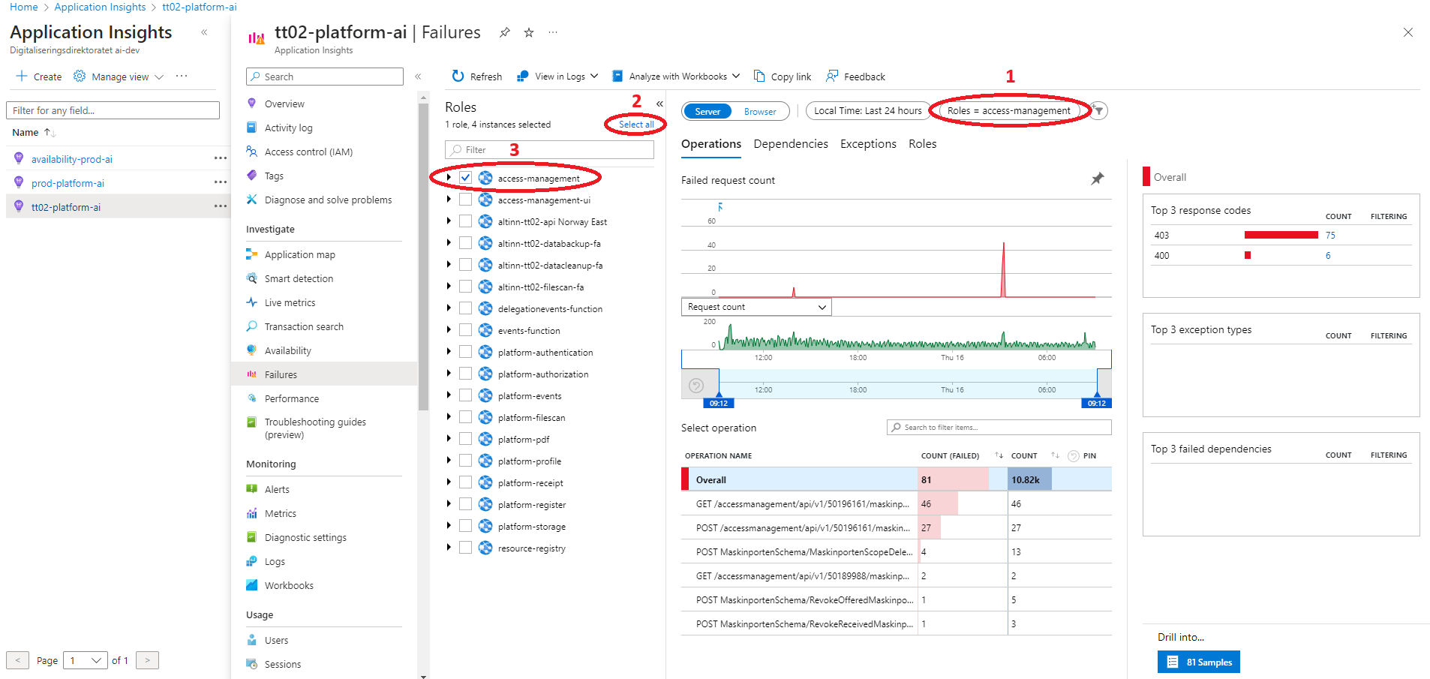1430x679 pixels.
Task: Go to the previous page of resources
Action: tap(17, 660)
